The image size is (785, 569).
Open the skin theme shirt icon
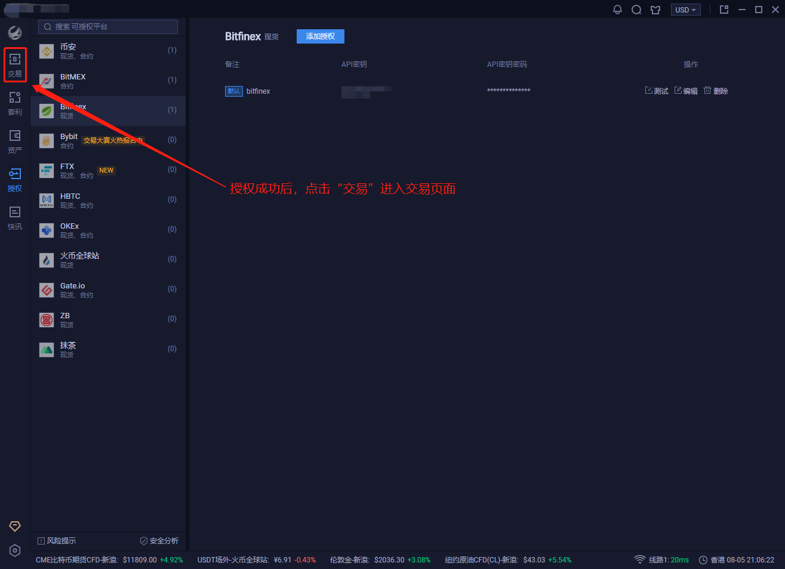pyautogui.click(x=655, y=10)
